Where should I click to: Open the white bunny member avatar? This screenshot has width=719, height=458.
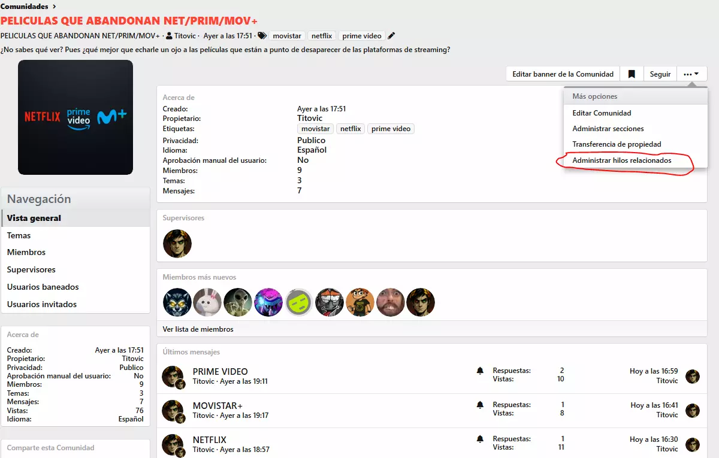(208, 302)
